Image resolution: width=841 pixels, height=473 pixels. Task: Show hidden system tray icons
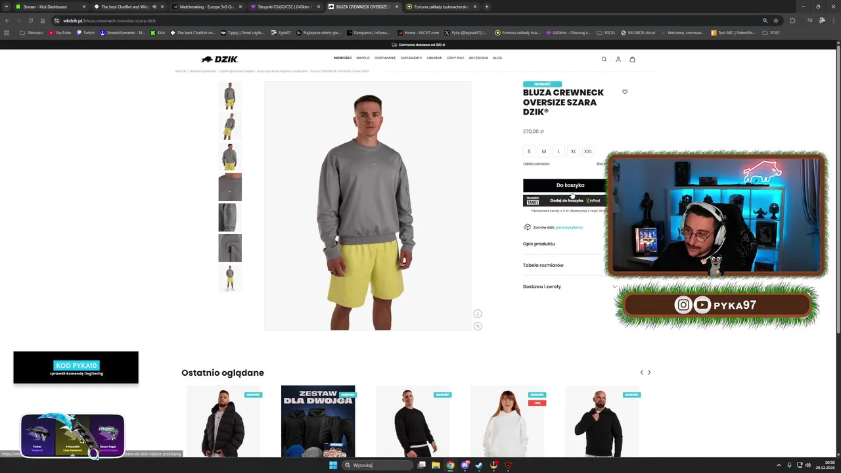click(779, 465)
